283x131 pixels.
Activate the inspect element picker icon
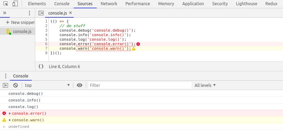[6, 4]
